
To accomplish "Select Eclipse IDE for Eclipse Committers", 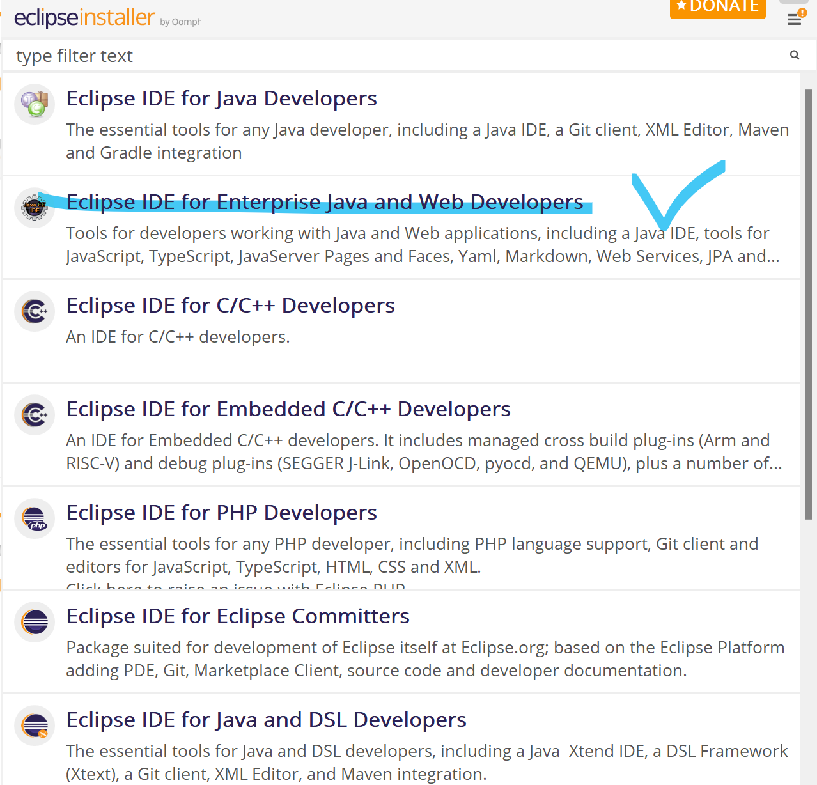I will (x=238, y=616).
